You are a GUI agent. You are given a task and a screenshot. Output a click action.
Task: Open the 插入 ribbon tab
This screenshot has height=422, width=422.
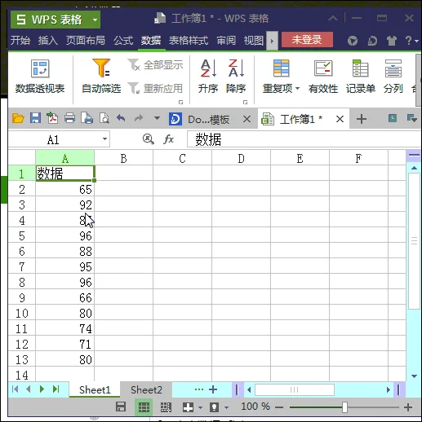click(x=48, y=41)
